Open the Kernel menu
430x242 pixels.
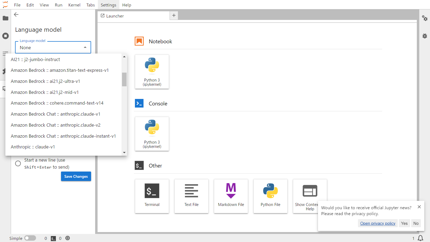[x=74, y=5]
